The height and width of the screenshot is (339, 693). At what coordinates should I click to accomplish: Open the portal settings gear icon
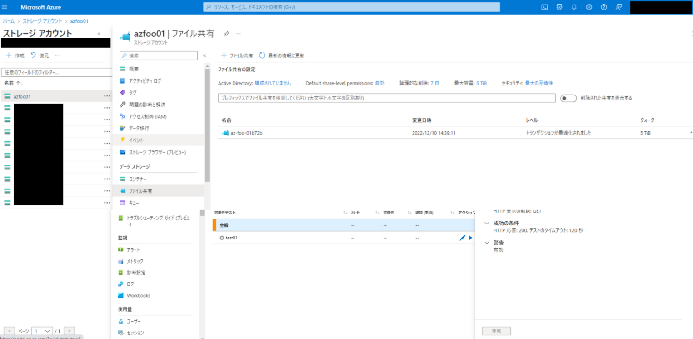(x=589, y=7)
